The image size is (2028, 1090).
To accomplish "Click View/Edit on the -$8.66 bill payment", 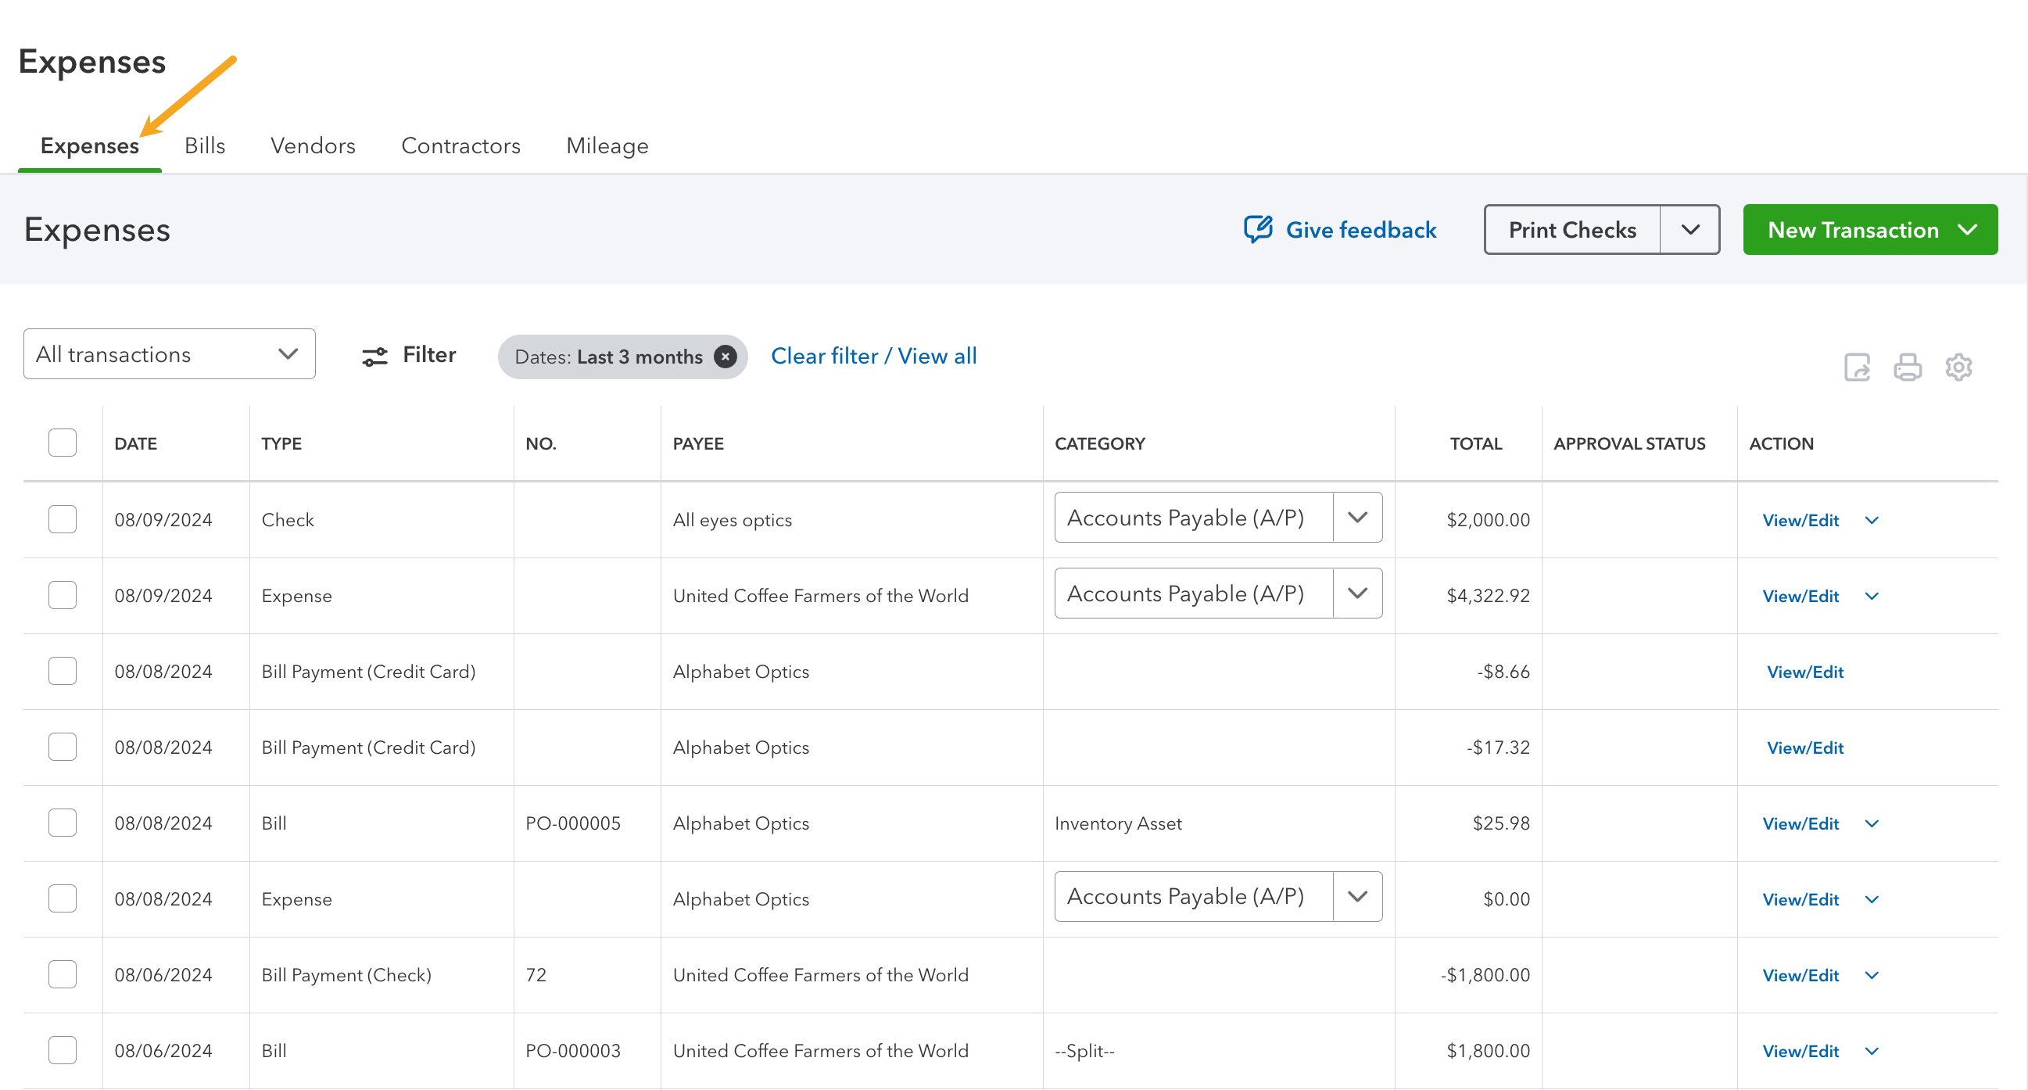I will [1804, 672].
